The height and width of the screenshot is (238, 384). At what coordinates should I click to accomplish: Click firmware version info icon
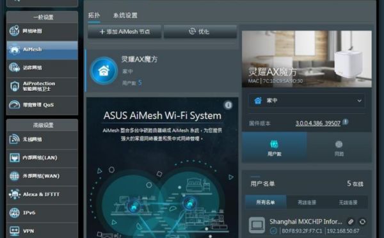(x=346, y=122)
